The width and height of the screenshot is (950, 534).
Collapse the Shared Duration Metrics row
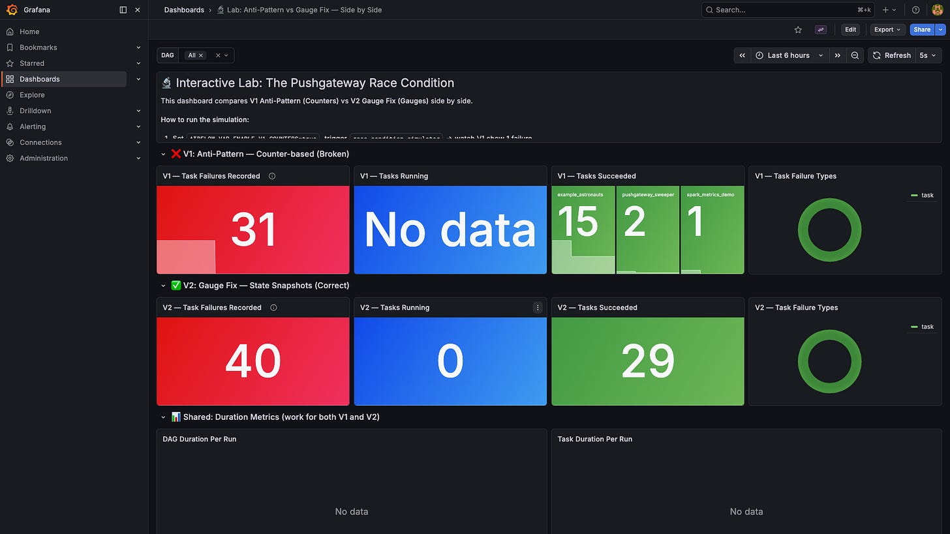163,417
